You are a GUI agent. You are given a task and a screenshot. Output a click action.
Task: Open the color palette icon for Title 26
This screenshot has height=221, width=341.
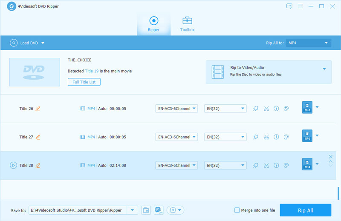(286, 109)
